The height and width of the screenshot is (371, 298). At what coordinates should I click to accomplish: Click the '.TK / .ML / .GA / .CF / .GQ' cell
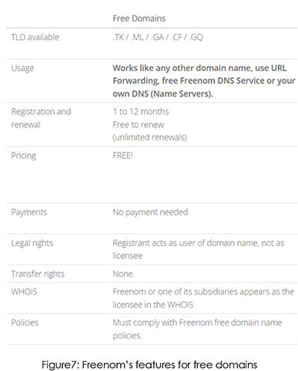[158, 37]
